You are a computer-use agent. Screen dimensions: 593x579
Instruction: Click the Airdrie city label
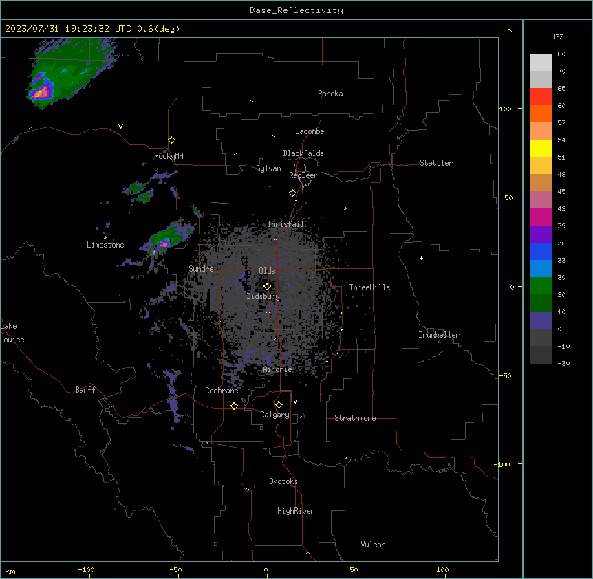(278, 369)
